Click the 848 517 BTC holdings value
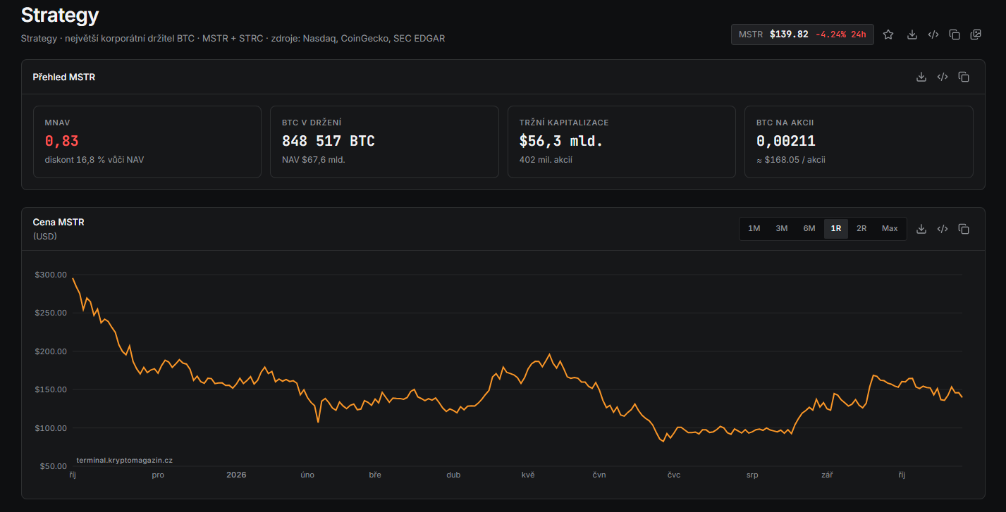 pyautogui.click(x=328, y=141)
